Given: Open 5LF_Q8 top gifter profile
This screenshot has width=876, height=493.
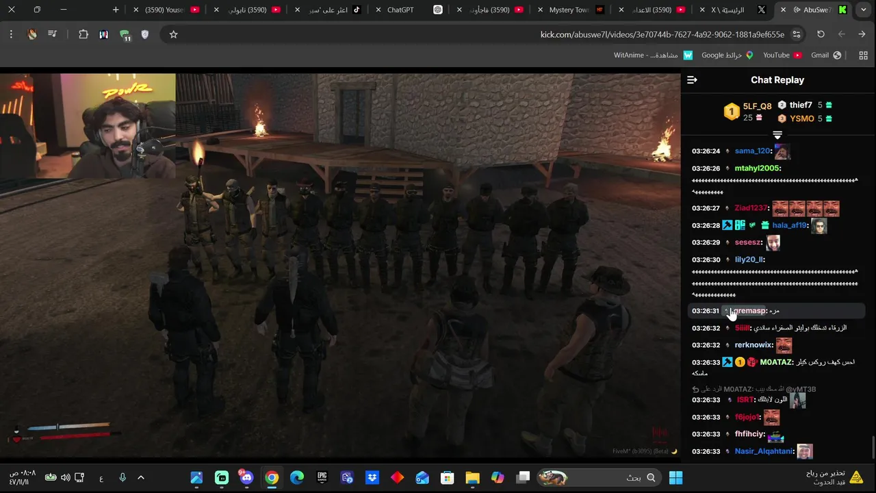Looking at the screenshot, I should point(757,106).
